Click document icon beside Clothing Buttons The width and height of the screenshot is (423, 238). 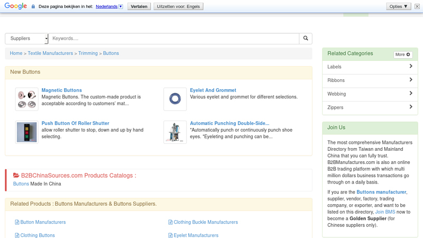17,235
